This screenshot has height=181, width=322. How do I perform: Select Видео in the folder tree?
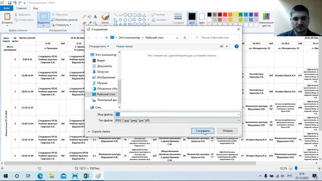pos(99,60)
